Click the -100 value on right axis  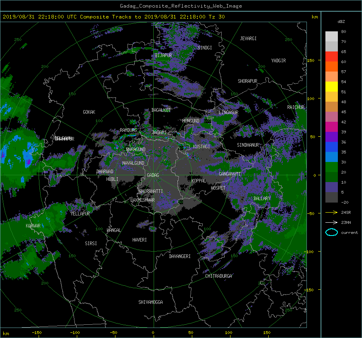click(309, 252)
